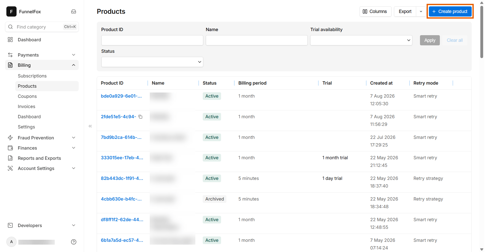489x252 pixels.
Task: Open product 82b443dc-1f91 link
Action: tap(122, 178)
